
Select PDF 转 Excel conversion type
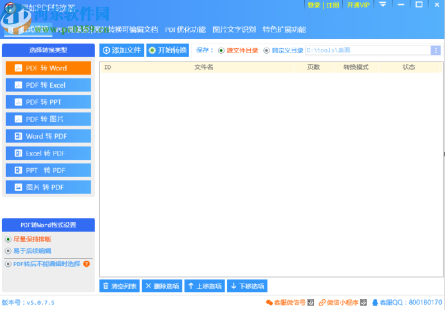tap(48, 85)
